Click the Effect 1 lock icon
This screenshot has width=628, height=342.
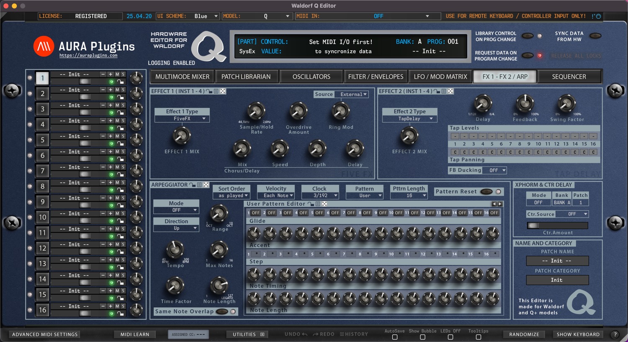point(209,91)
